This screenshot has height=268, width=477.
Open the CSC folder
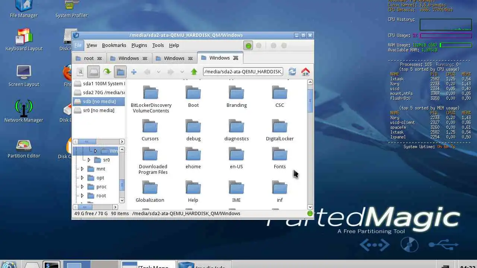[x=279, y=97]
